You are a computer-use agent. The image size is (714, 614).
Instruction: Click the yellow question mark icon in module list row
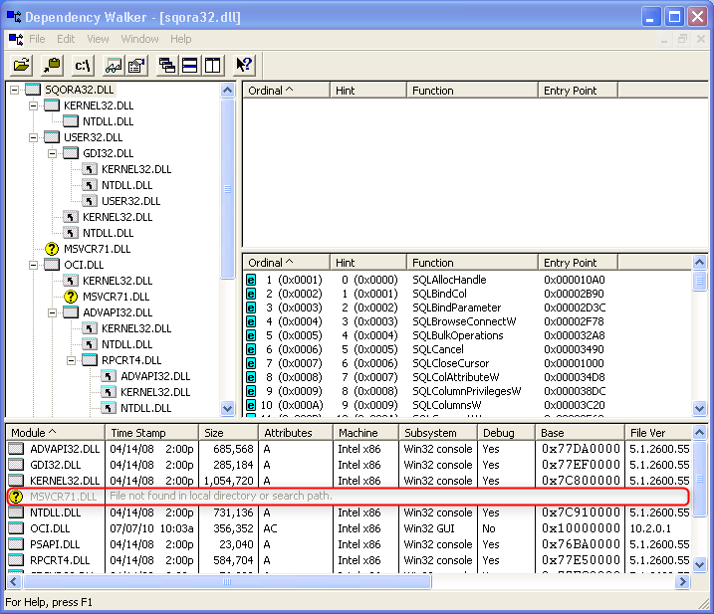[16, 497]
